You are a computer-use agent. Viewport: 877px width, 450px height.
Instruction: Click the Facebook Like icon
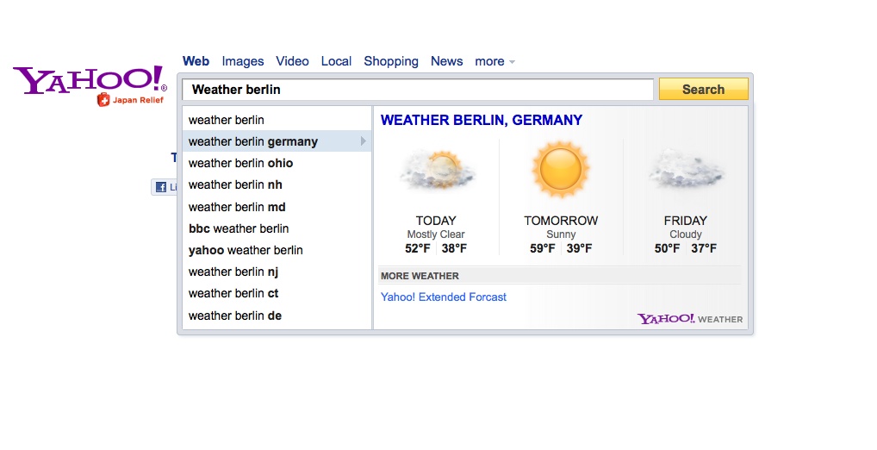161,187
